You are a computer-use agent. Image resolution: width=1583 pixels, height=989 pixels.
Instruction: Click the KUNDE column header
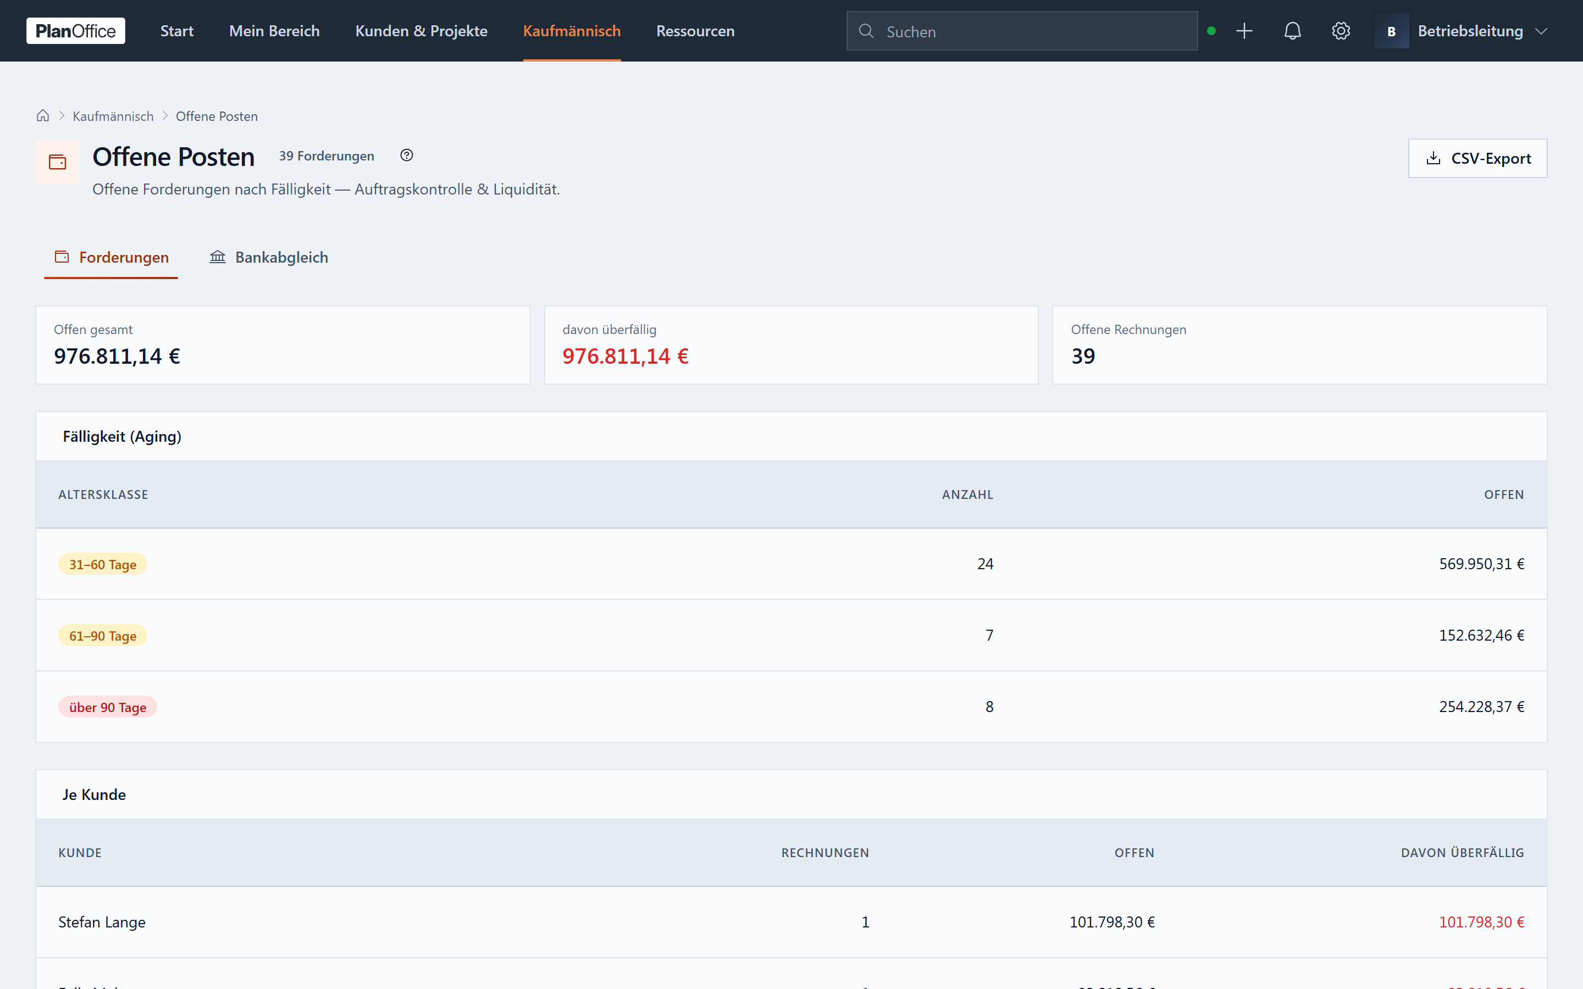coord(80,852)
